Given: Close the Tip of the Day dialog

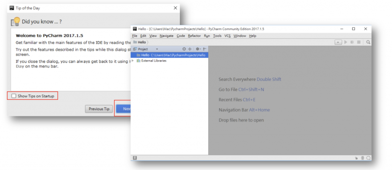Looking at the screenshot, I should [175, 8].
